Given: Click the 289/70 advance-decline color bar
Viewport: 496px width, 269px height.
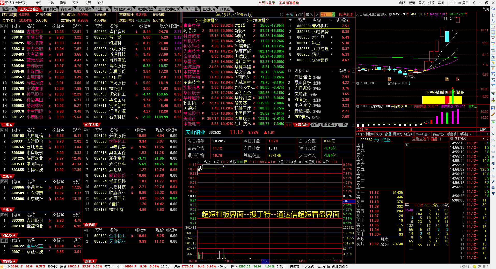Looking at the screenshot, I should 328,14.
